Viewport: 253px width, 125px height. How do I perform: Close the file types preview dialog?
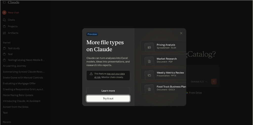click(181, 33)
